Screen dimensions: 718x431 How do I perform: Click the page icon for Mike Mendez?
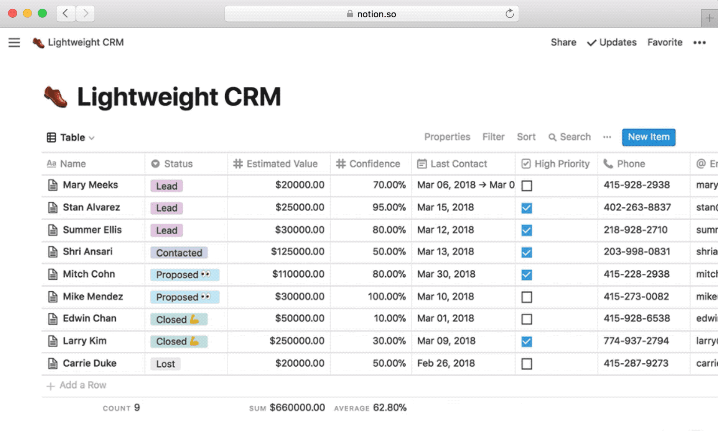(x=53, y=297)
